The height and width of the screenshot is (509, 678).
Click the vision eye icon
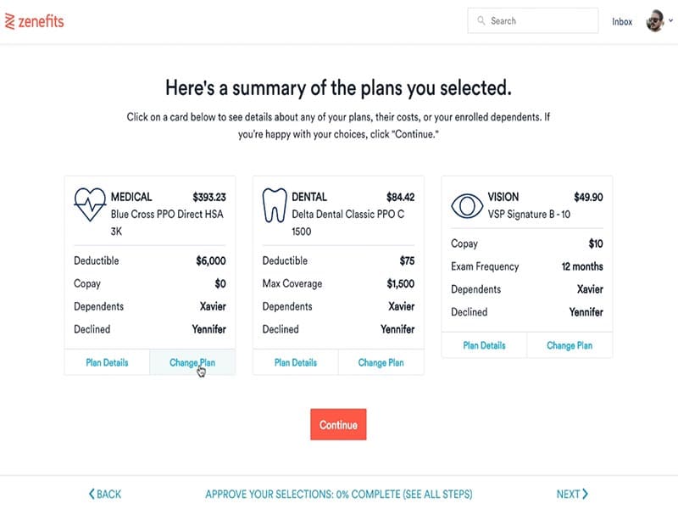(466, 204)
